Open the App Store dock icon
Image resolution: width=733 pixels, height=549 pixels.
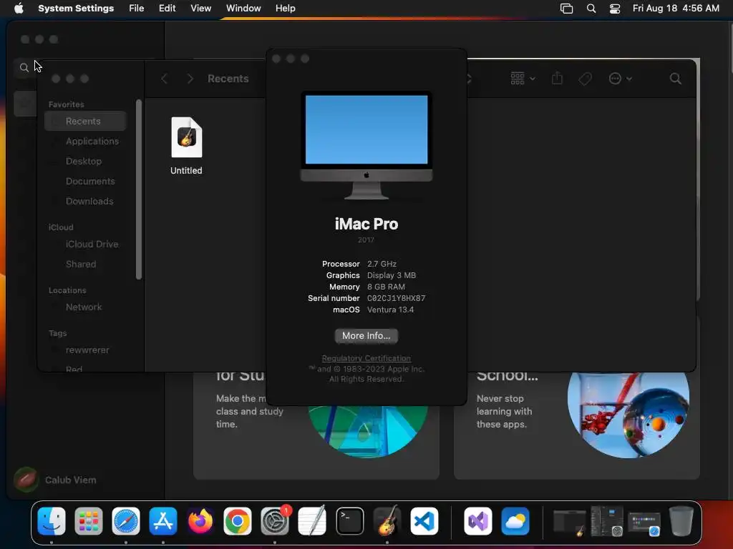pyautogui.click(x=163, y=521)
